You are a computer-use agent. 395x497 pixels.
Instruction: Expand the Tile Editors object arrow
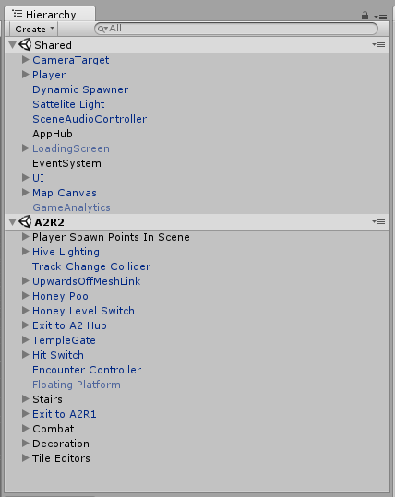click(x=26, y=458)
